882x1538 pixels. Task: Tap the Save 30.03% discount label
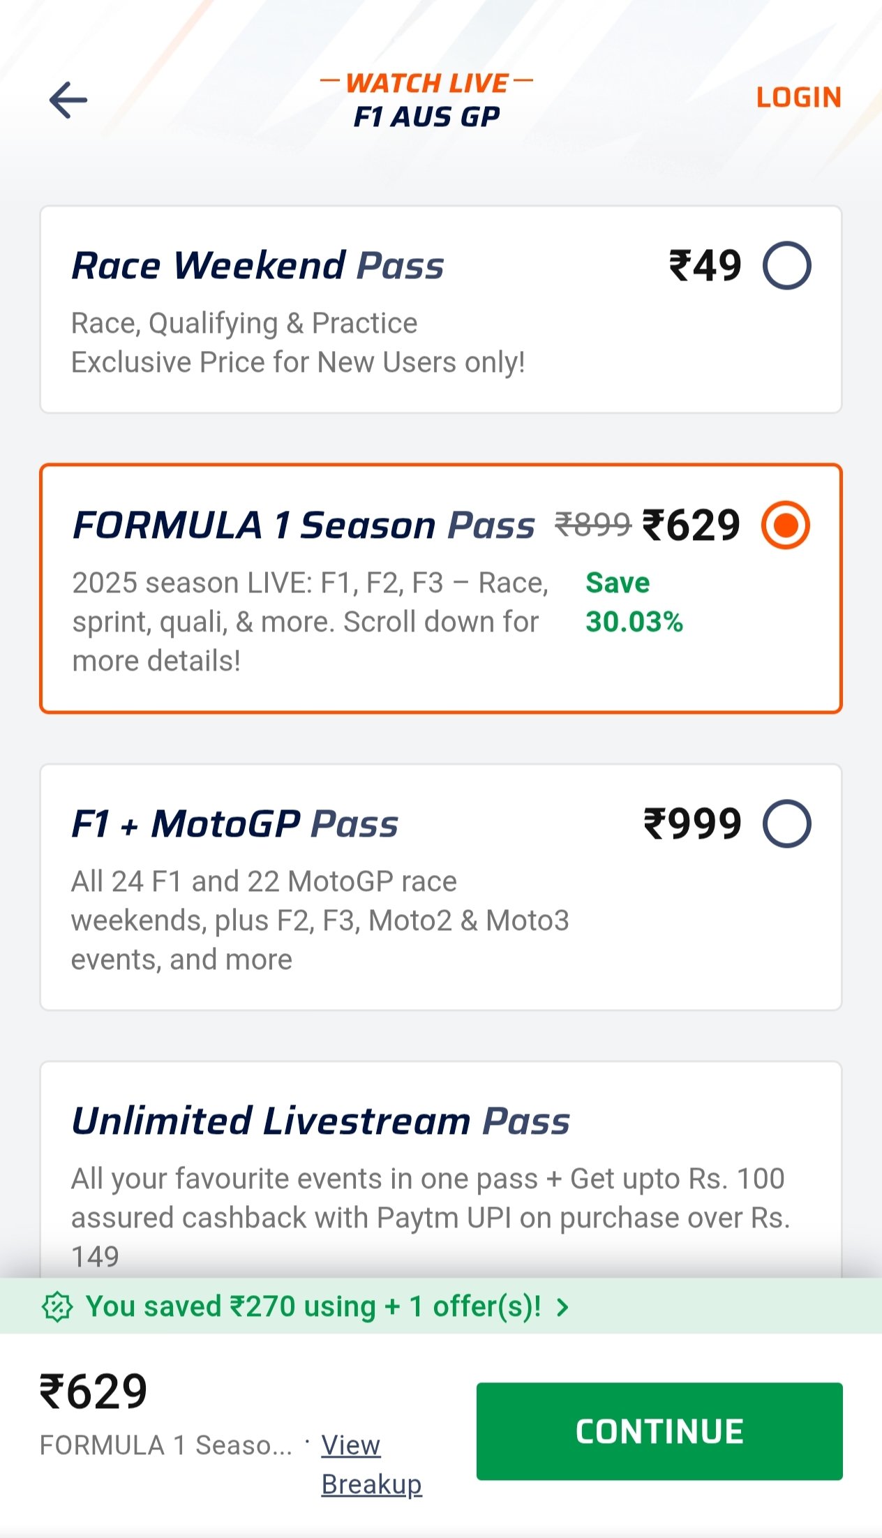(634, 602)
